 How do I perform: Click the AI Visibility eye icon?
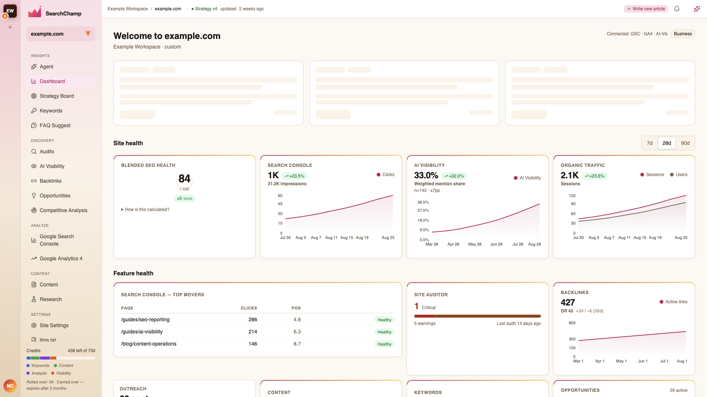tap(34, 166)
